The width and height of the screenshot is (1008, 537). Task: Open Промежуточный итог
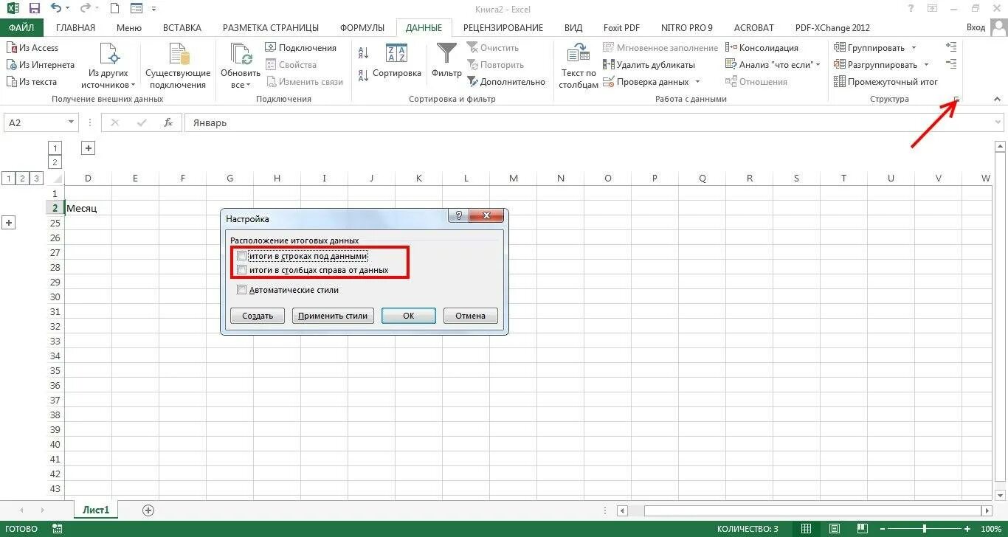(x=886, y=82)
